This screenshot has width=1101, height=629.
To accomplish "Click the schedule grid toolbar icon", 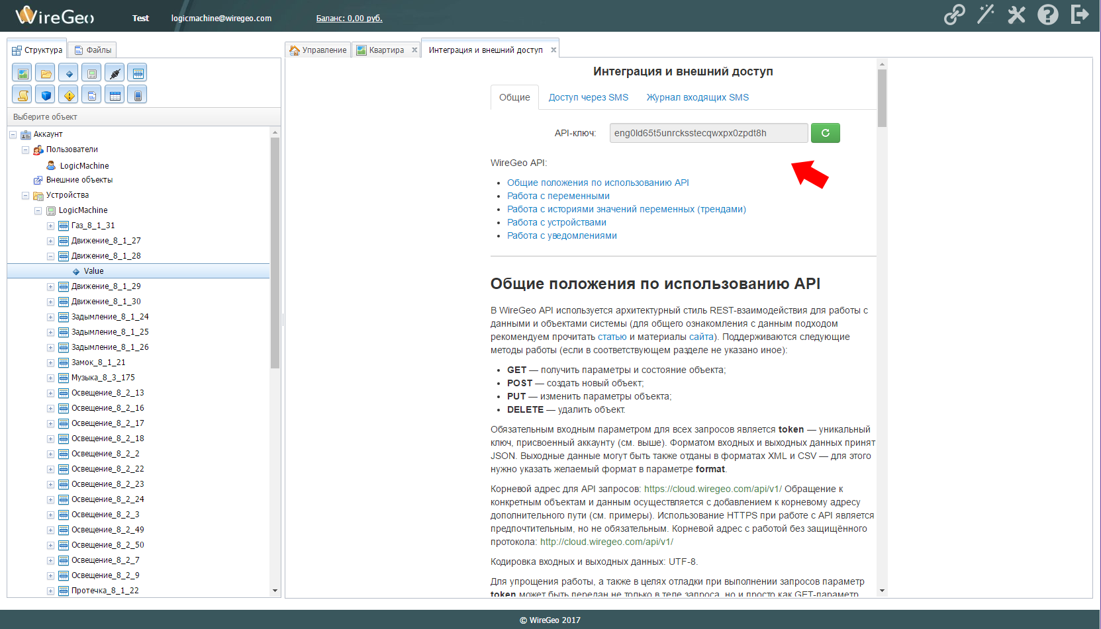I will point(138,73).
